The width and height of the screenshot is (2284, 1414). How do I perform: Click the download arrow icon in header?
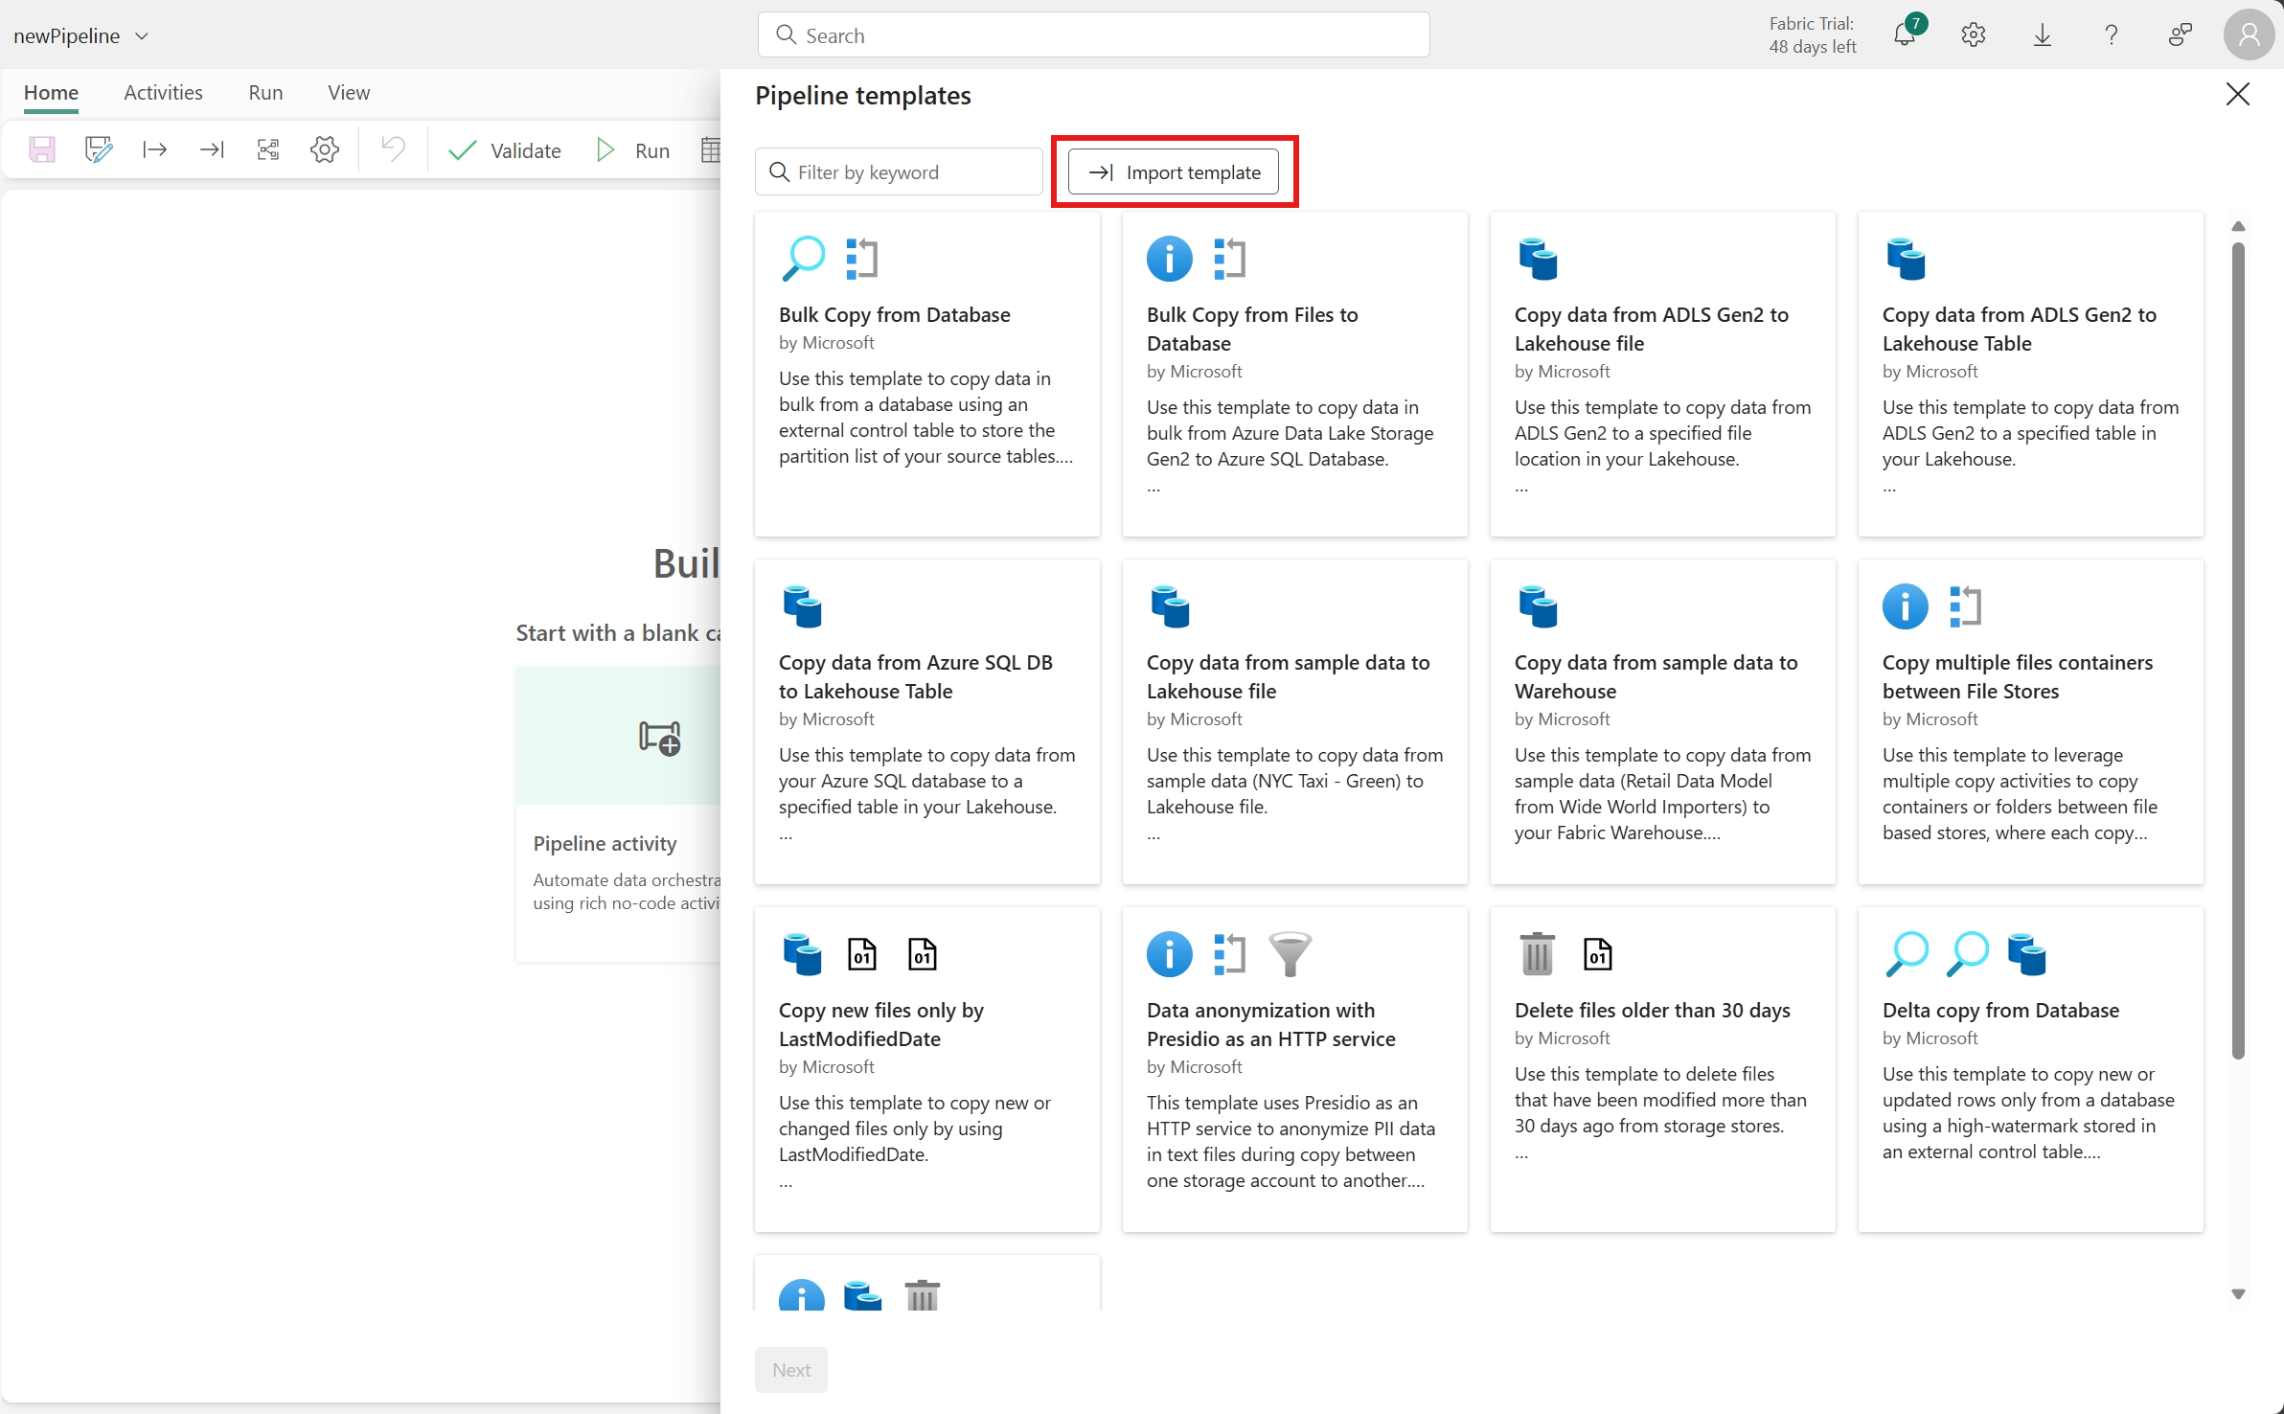pyautogui.click(x=2043, y=35)
